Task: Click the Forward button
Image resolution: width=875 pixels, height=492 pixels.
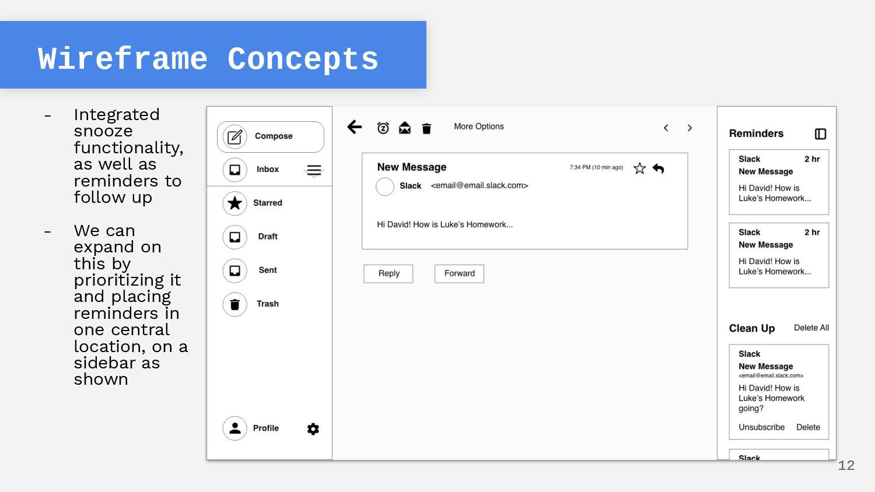Action: 459,274
